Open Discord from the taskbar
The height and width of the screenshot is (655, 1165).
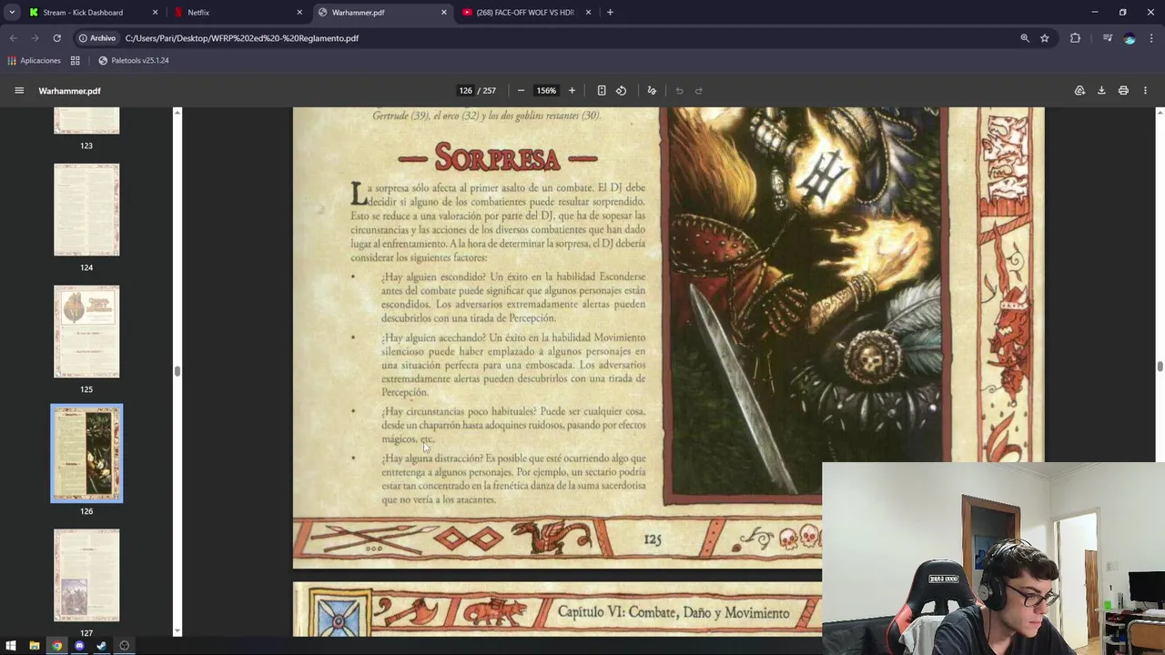click(x=79, y=646)
